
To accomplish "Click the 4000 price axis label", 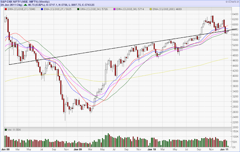I will [235, 76].
